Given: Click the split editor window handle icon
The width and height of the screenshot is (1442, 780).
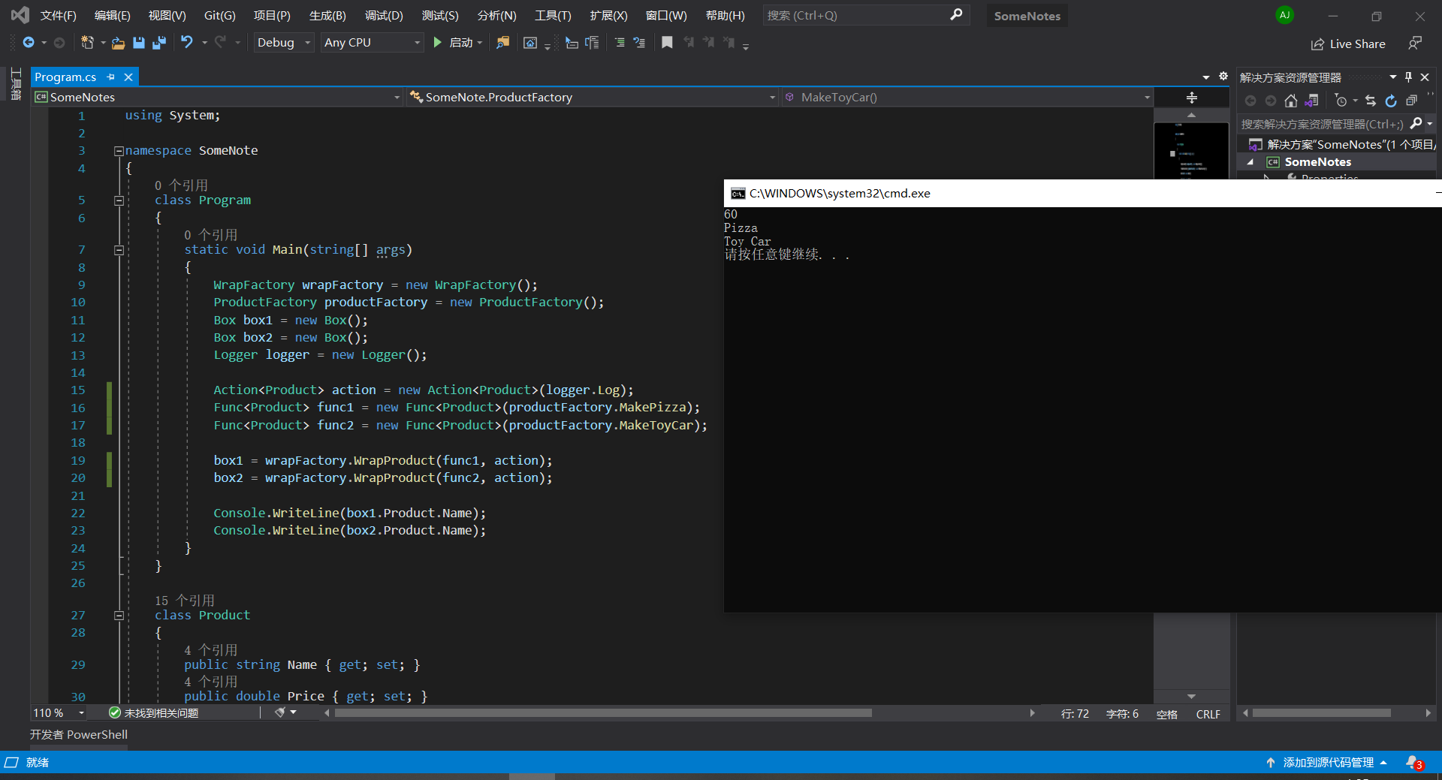Looking at the screenshot, I should click(x=1192, y=98).
